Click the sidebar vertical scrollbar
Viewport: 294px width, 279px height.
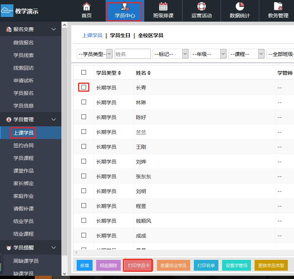[x=65, y=144]
